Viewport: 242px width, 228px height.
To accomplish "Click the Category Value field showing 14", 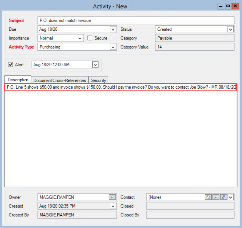I will coord(195,47).
